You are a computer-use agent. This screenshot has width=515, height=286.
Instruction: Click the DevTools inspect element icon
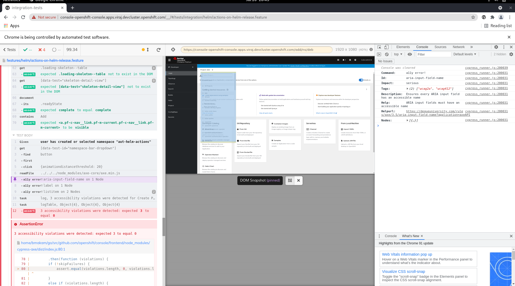coord(379,47)
